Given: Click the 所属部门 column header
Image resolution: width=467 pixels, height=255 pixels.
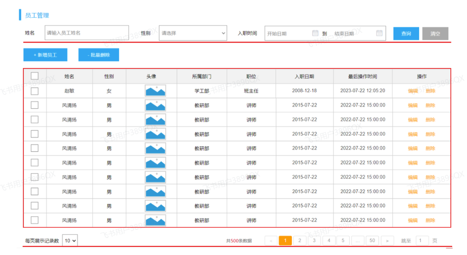Looking at the screenshot, I should pyautogui.click(x=202, y=76).
